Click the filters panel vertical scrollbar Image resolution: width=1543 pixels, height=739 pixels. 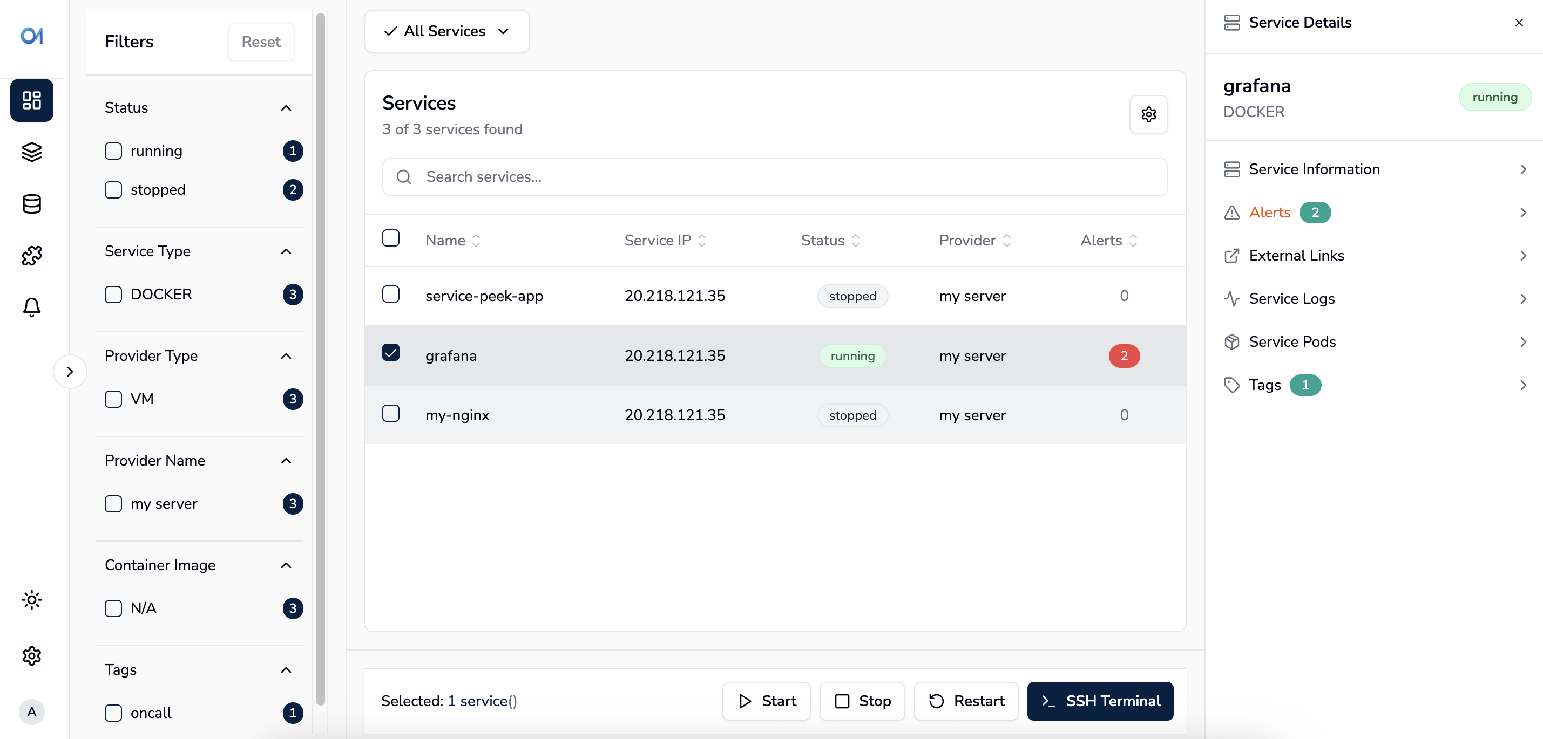(321, 359)
